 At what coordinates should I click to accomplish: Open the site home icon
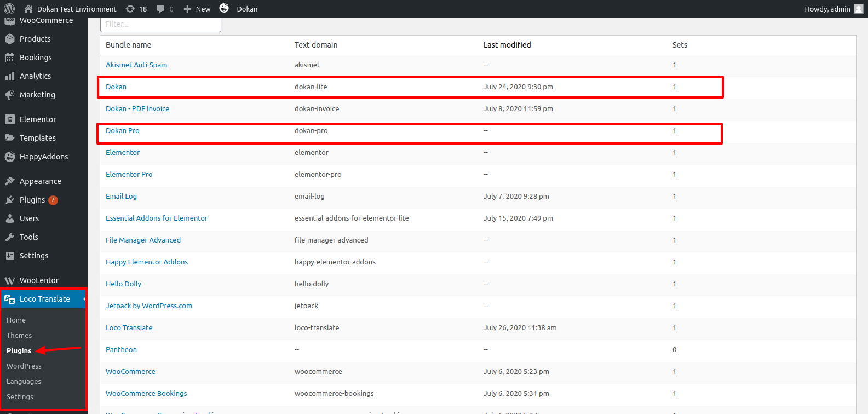point(28,9)
